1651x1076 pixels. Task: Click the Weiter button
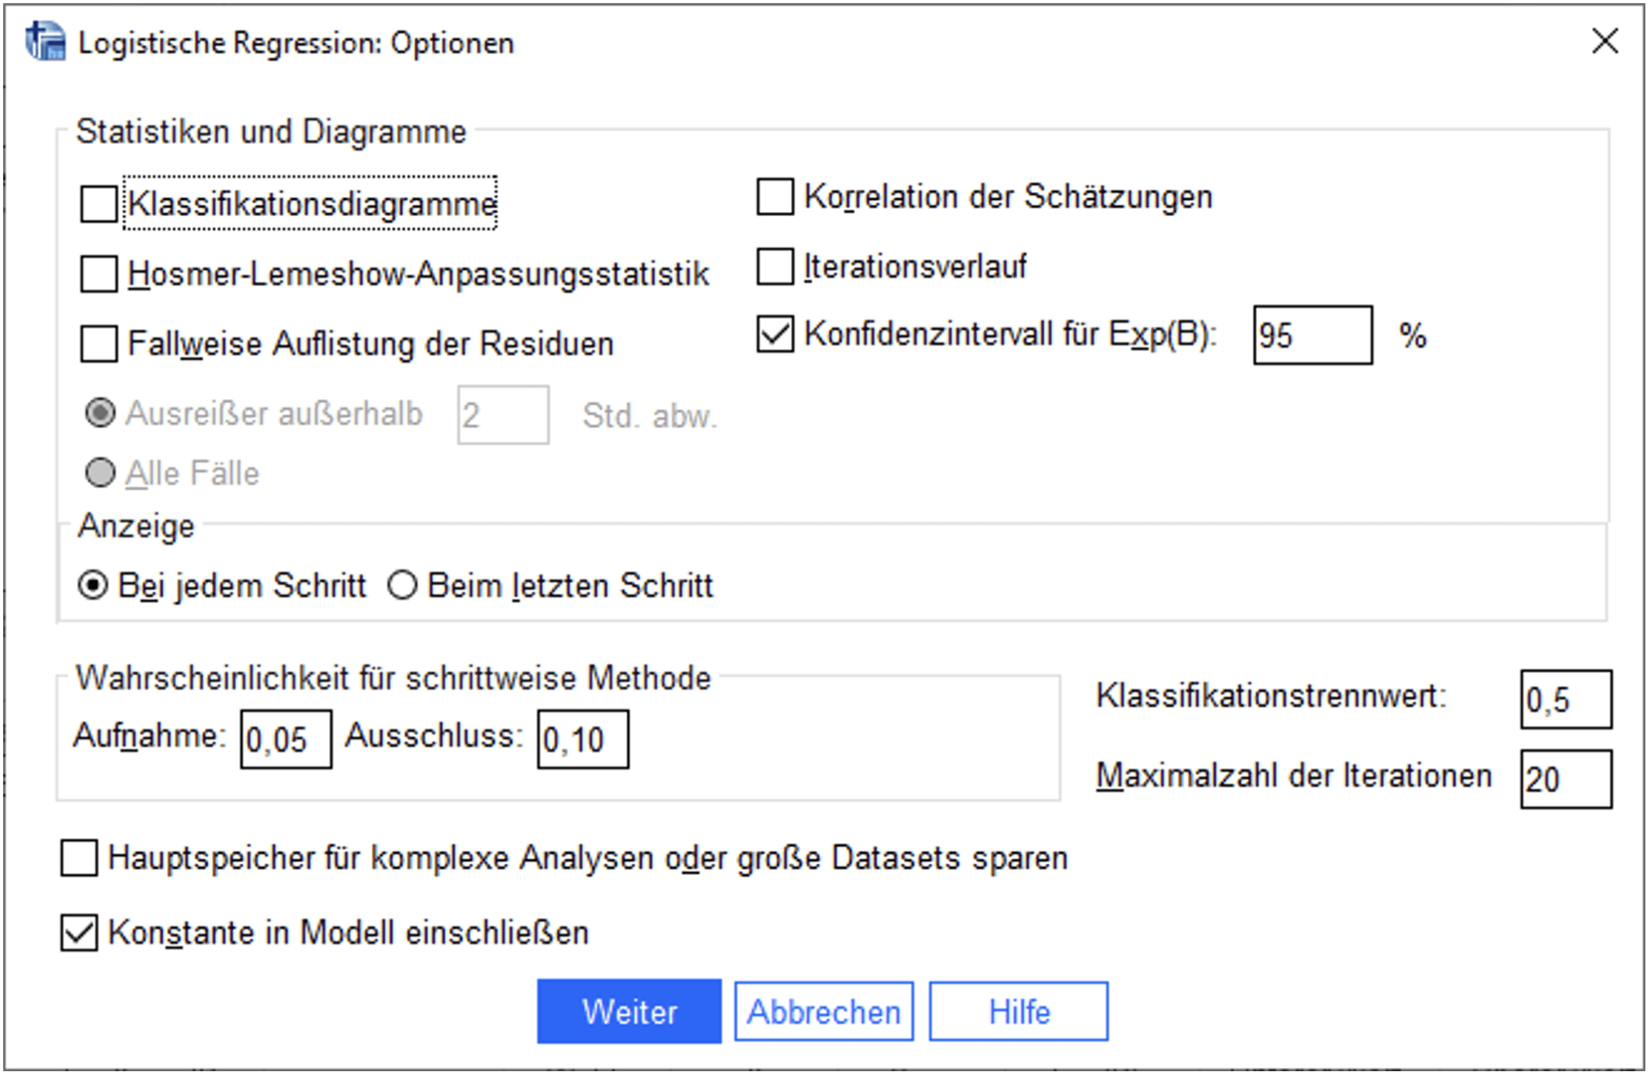coord(630,1012)
